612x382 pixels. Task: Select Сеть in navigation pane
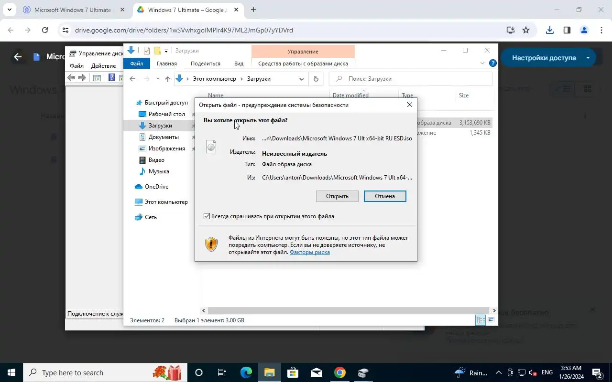(x=151, y=217)
